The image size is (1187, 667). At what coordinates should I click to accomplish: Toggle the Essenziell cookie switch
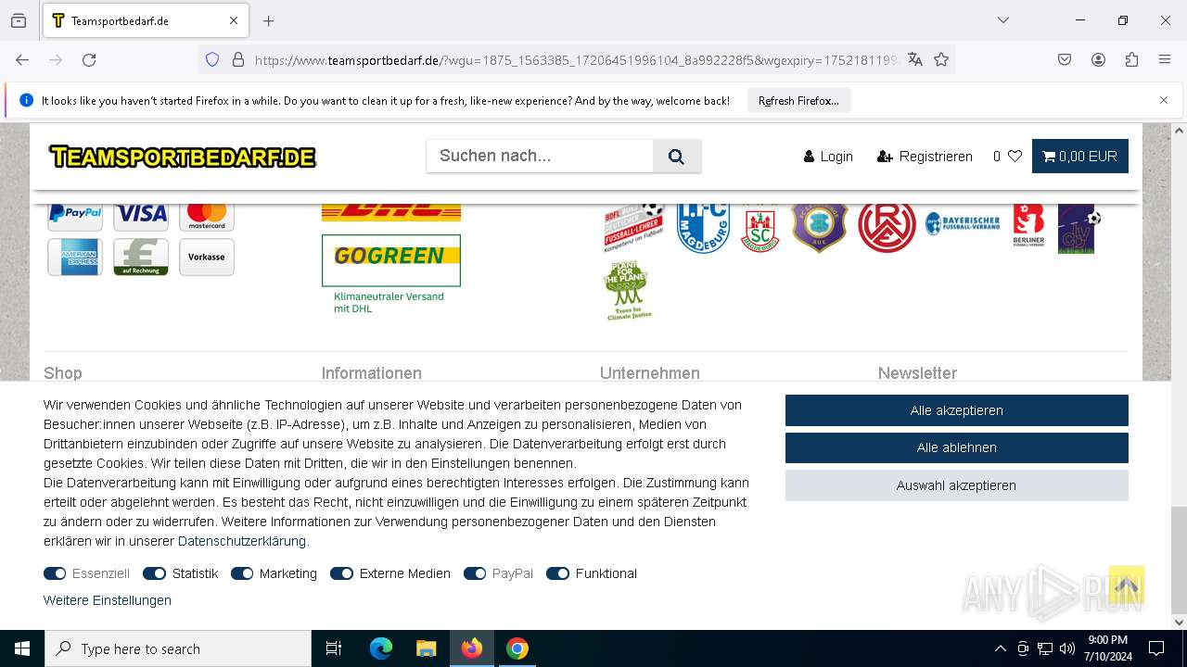coord(55,573)
